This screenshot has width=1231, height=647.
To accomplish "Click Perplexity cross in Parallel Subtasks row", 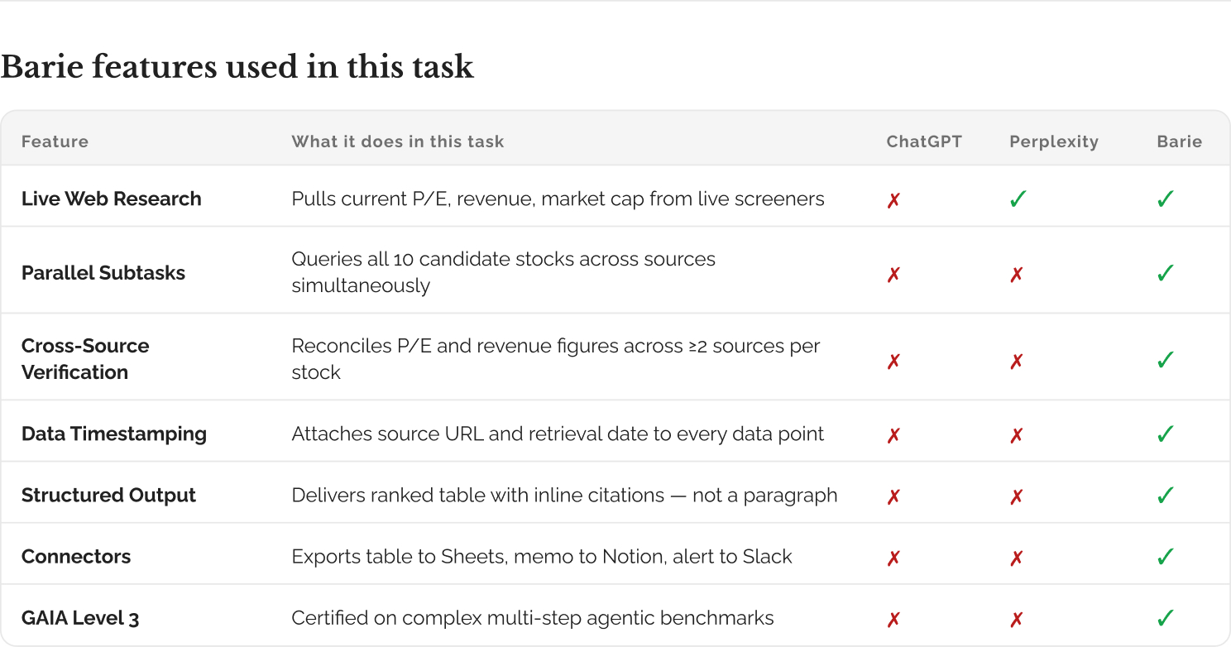I will (x=1017, y=275).
